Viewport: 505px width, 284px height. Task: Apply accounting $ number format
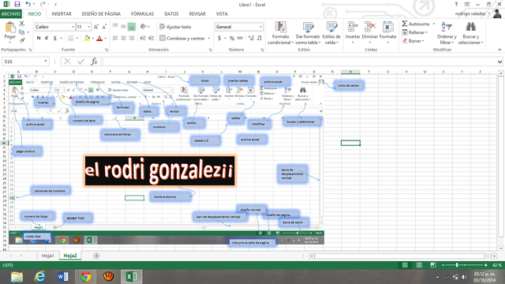(219, 39)
